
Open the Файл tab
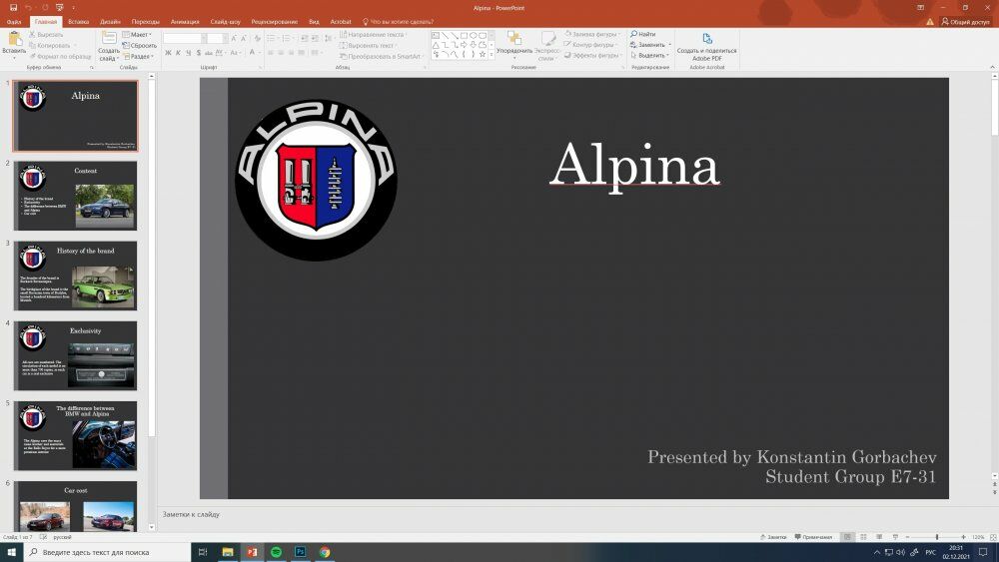[x=14, y=22]
